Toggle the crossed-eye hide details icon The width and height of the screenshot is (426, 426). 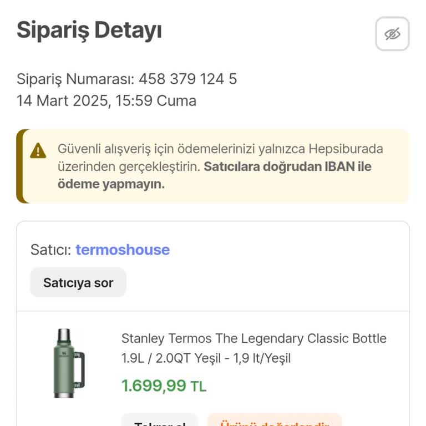point(392,34)
